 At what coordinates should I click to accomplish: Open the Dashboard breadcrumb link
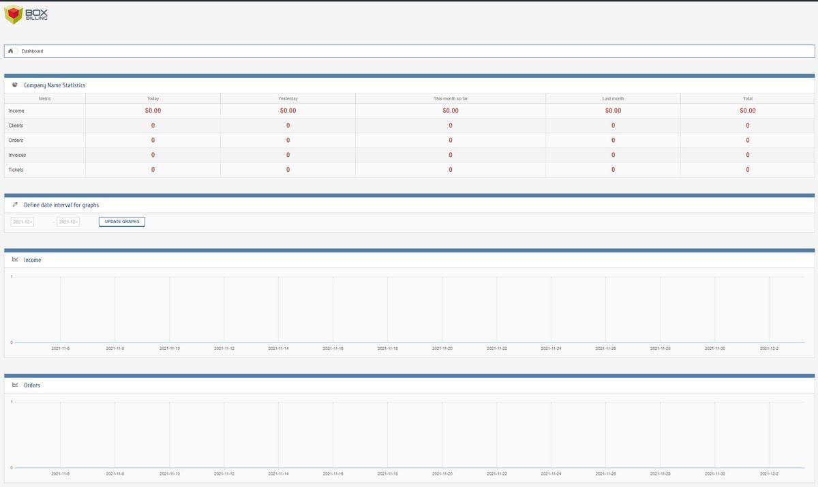pos(32,51)
